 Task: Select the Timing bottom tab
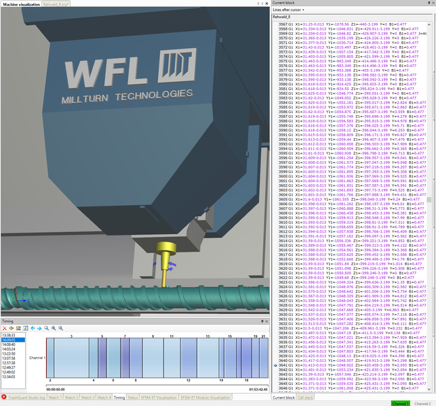(x=119, y=397)
